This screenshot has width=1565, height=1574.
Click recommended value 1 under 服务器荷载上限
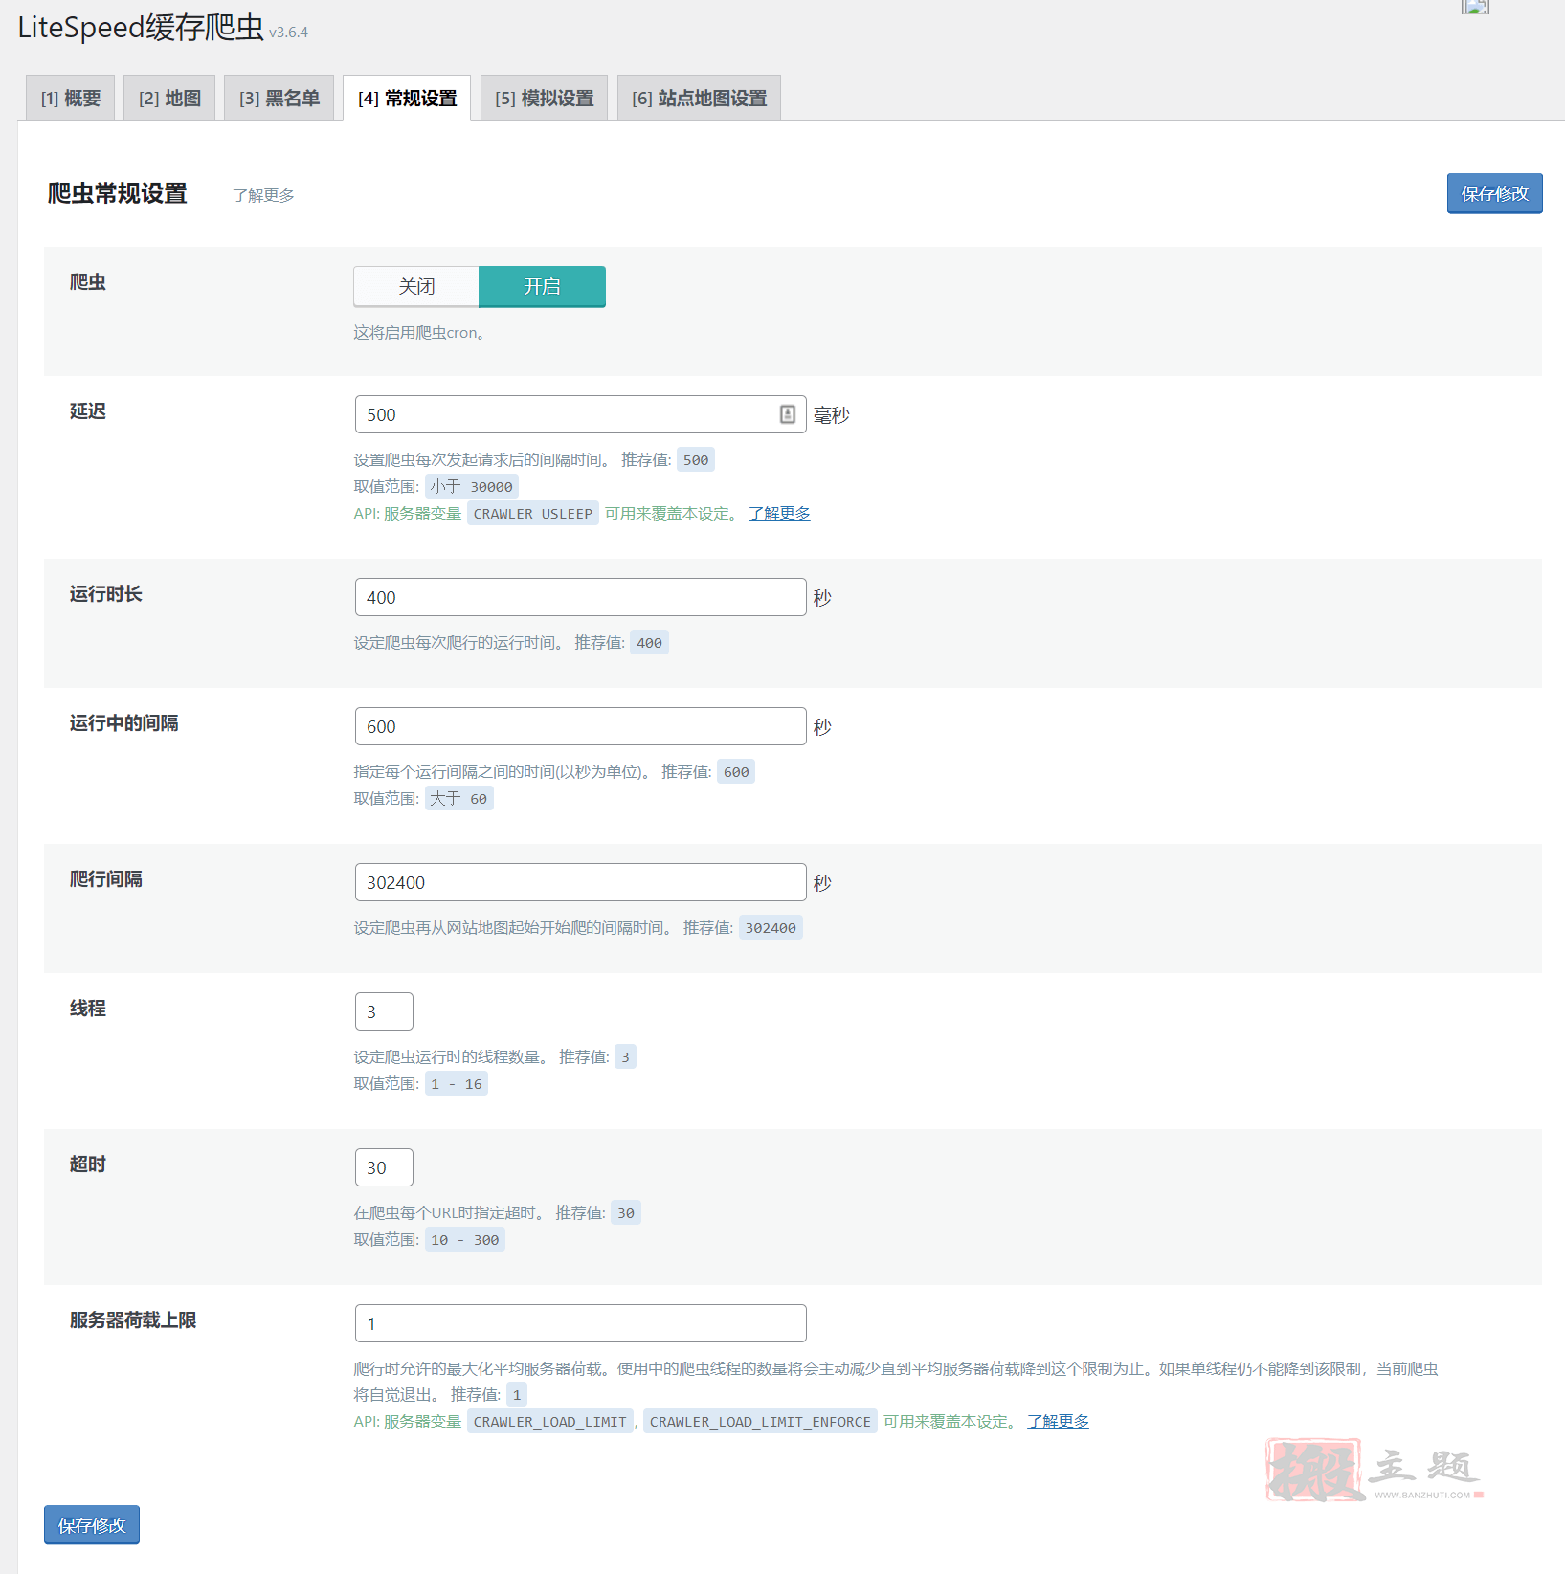(x=517, y=1394)
